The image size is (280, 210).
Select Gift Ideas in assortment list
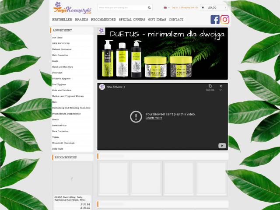[57, 38]
